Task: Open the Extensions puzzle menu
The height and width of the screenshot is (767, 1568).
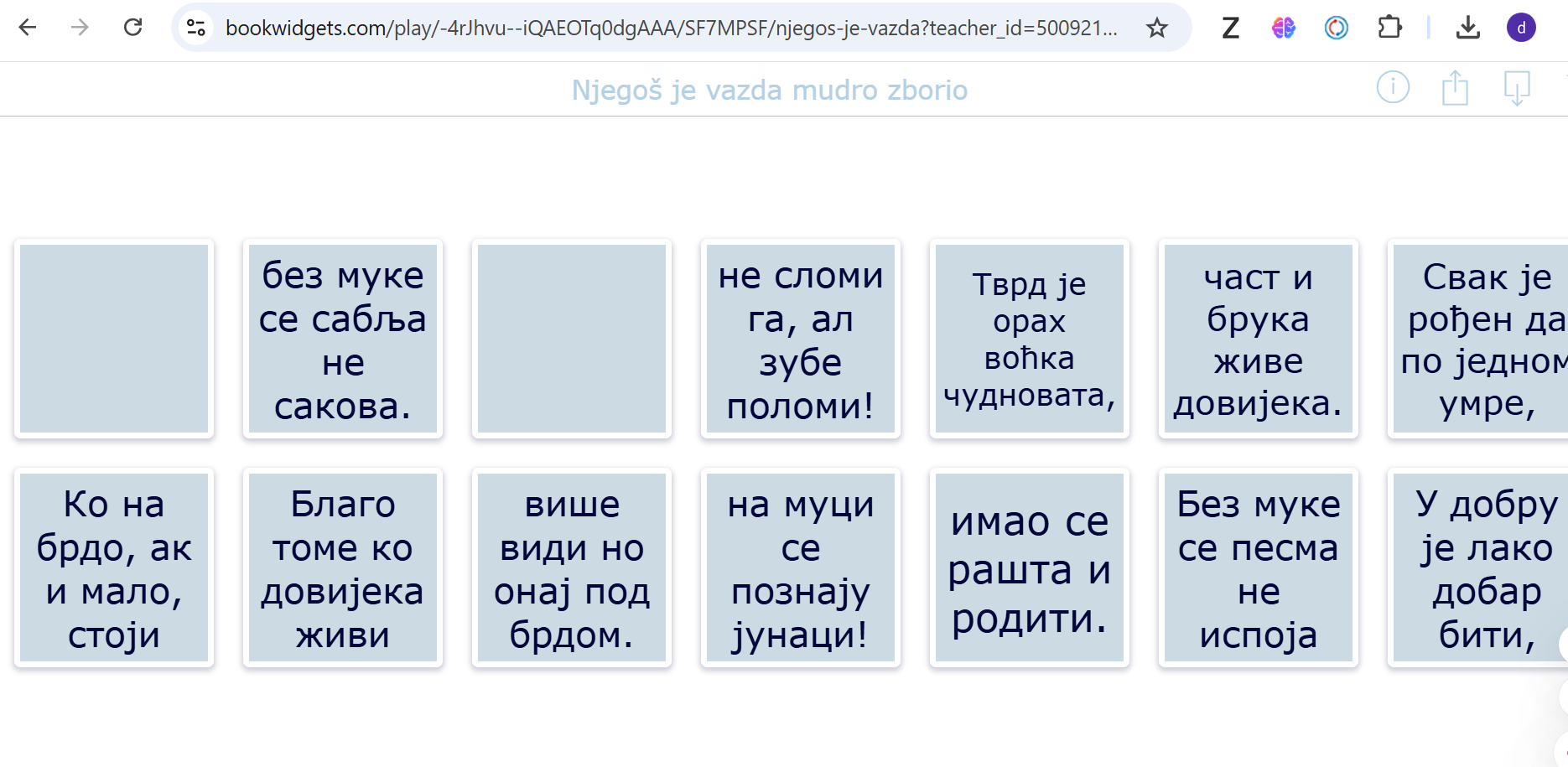Action: point(1389,28)
